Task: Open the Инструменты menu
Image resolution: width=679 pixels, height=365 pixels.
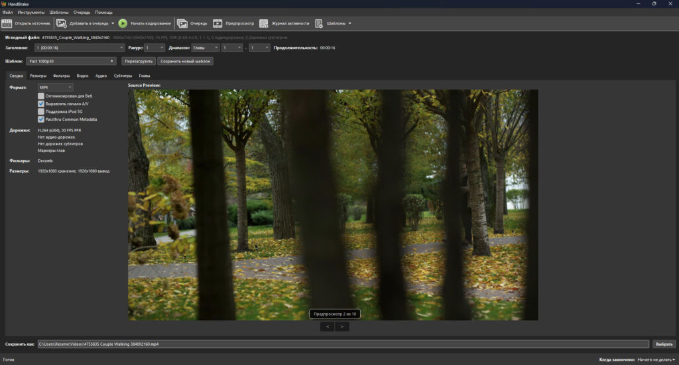Action: pos(31,13)
